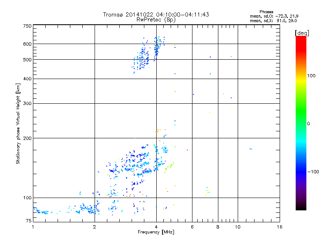329x247 pixels.
Task: Click the x-axis tick label '4'
Action: (x=156, y=227)
